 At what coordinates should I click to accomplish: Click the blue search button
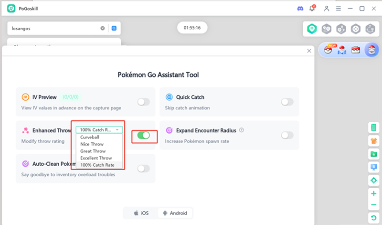click(x=114, y=28)
